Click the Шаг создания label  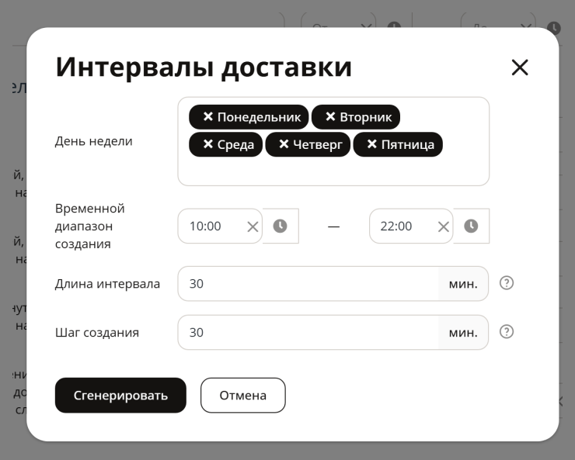[97, 333]
